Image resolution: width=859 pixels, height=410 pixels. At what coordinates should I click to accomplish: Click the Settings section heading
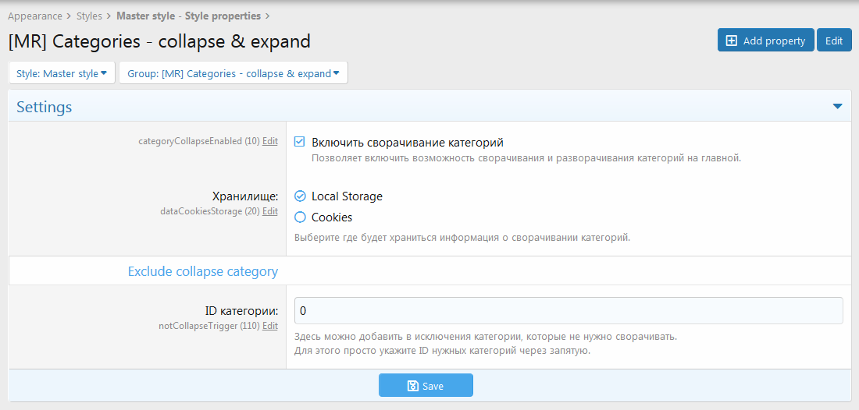(45, 107)
